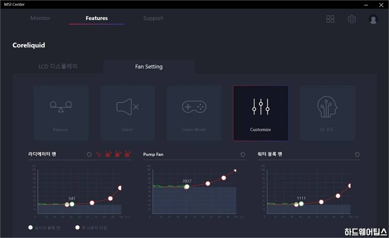Viewport: 389px width, 238px height.
Task: Activate Game Mode gamepad card
Action: (194, 113)
